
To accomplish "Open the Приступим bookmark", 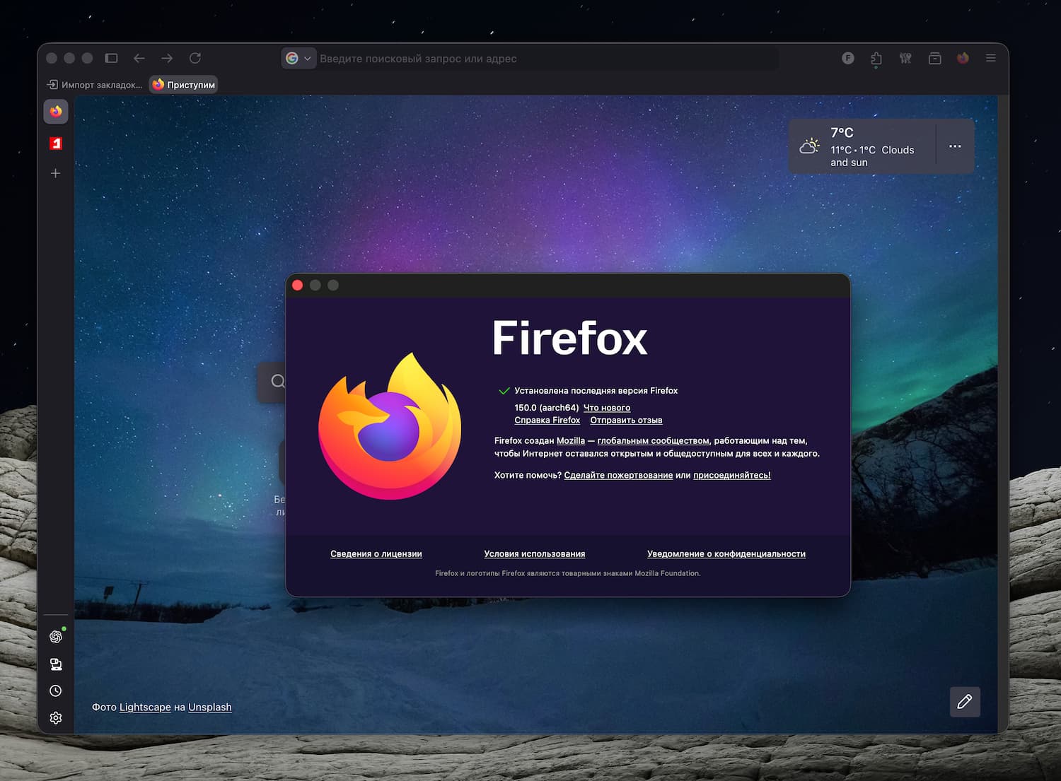I will click(x=184, y=85).
